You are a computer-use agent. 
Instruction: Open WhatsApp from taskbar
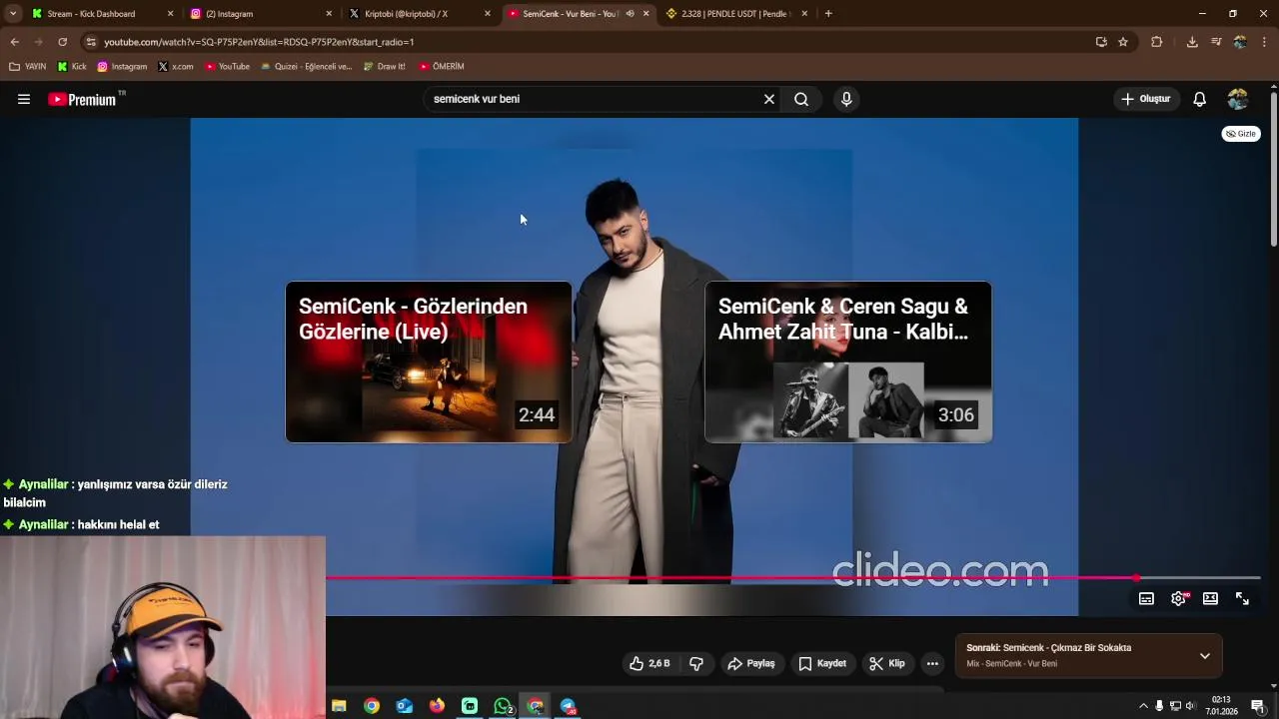click(504, 706)
